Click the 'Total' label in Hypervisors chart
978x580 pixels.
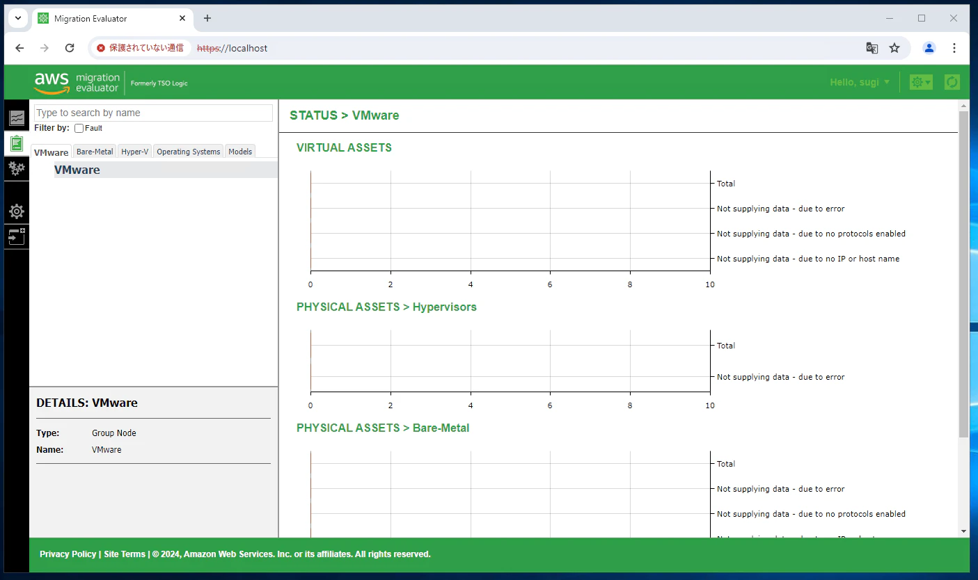pyautogui.click(x=726, y=346)
